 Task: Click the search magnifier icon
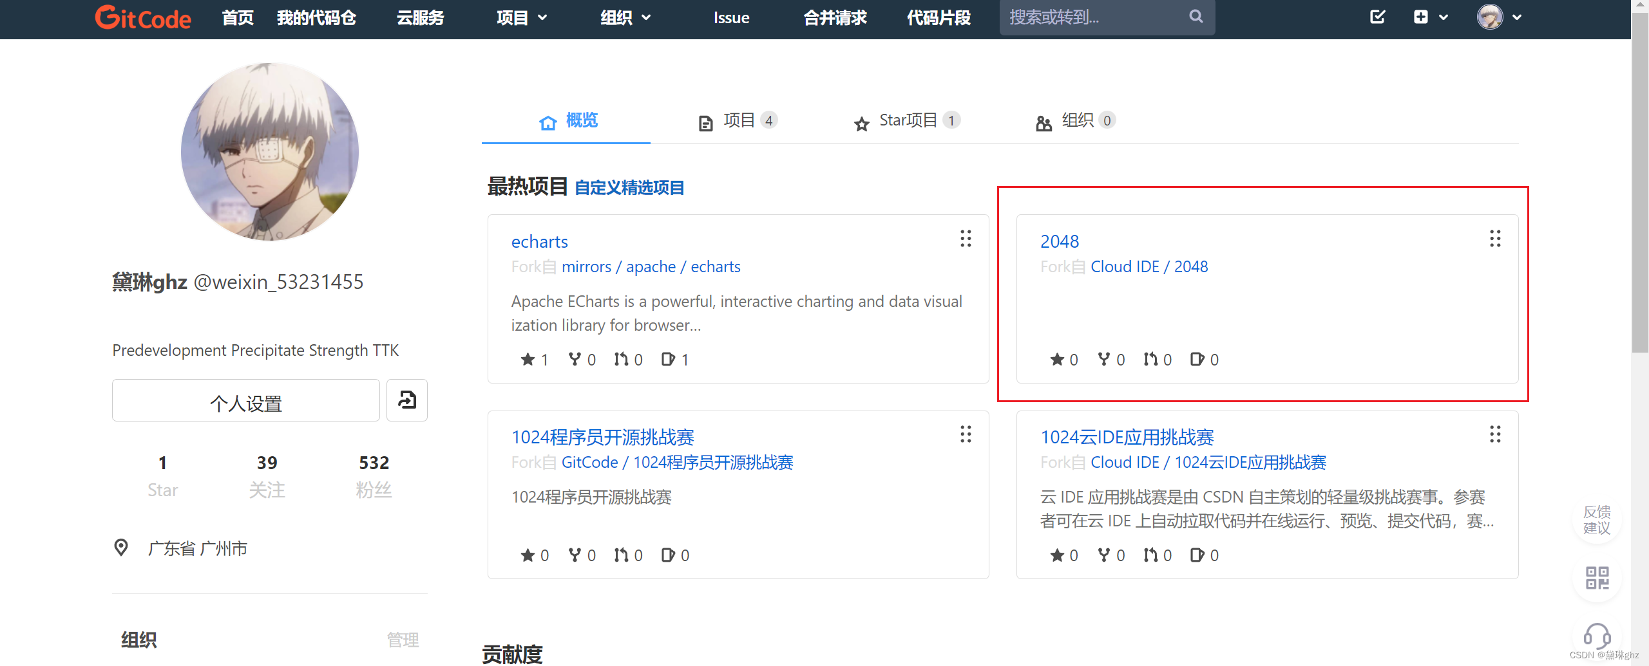click(1196, 17)
